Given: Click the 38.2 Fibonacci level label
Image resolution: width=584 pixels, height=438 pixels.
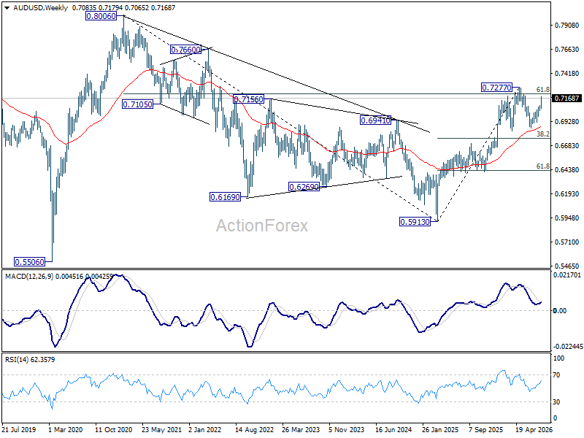Looking at the screenshot, I should pos(543,134).
